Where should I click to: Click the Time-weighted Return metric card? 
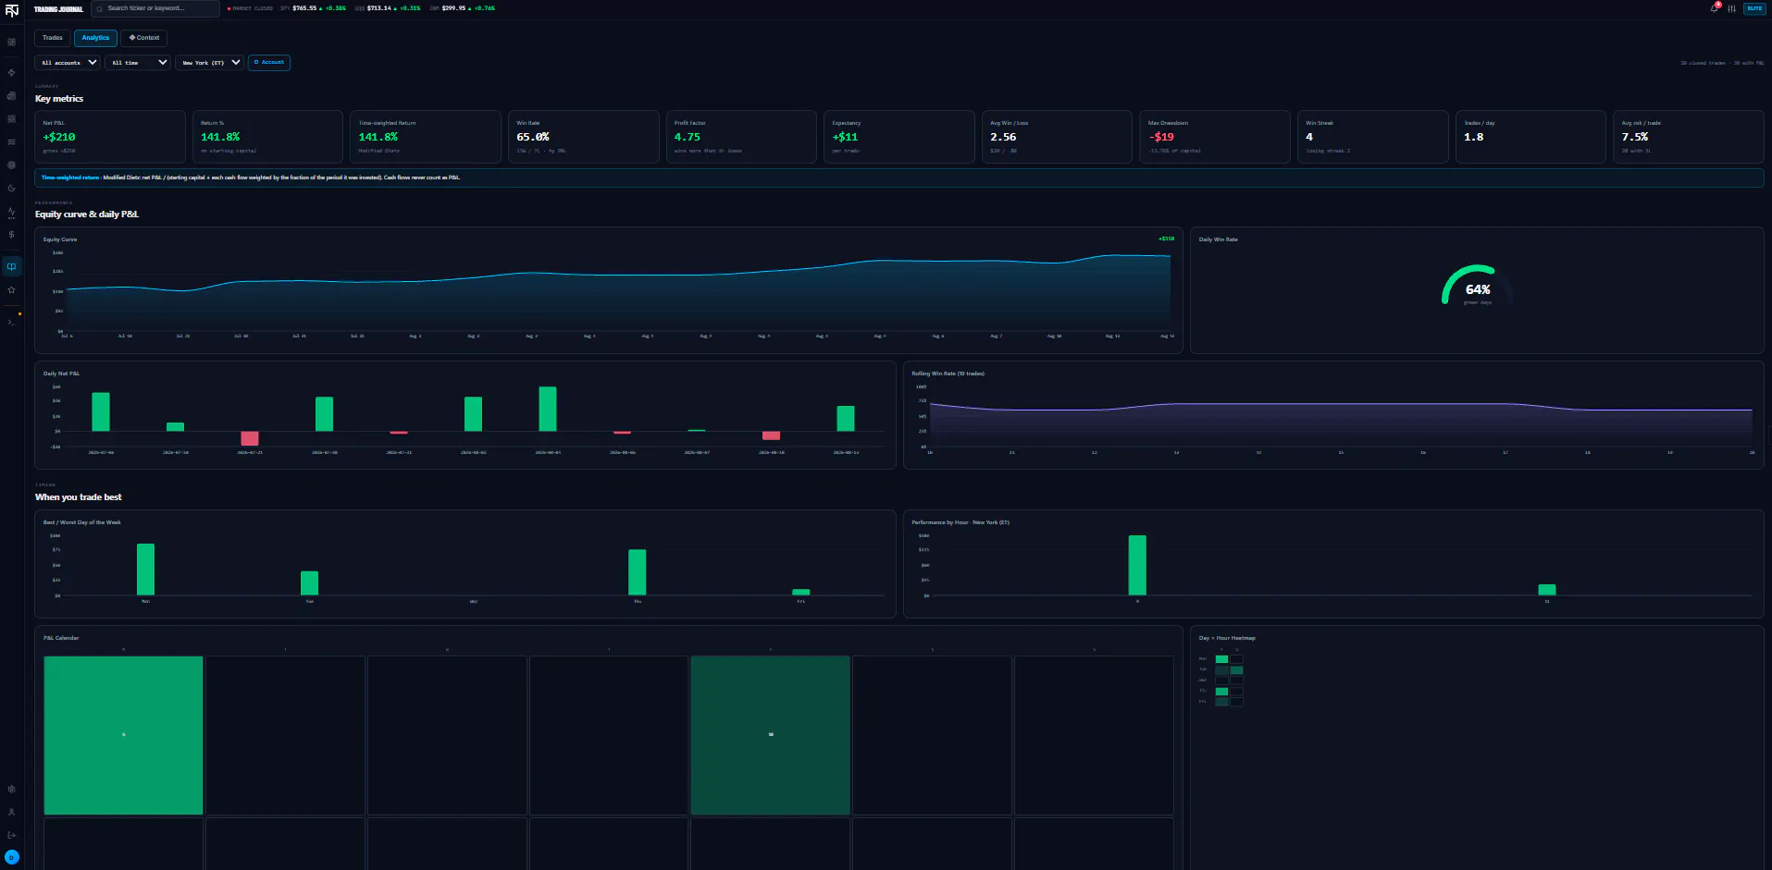click(x=426, y=137)
